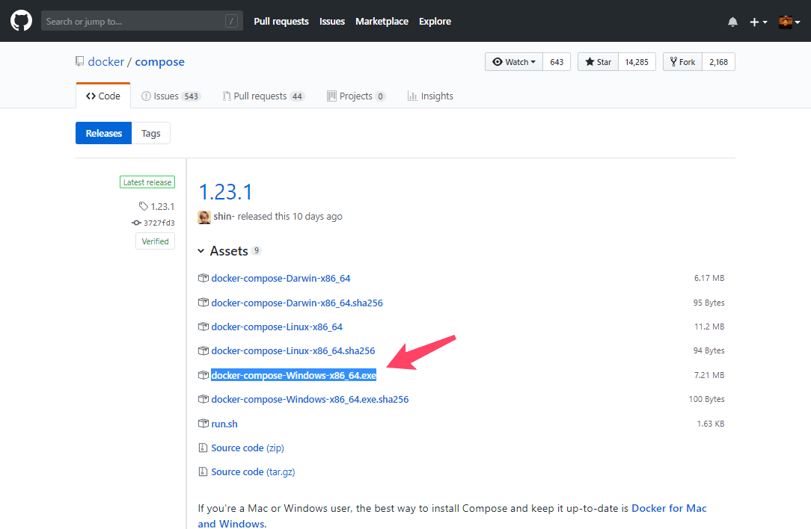Open the 1.23.1 tag link in sidebar
Screen dimensions: 811x529
pos(156,207)
